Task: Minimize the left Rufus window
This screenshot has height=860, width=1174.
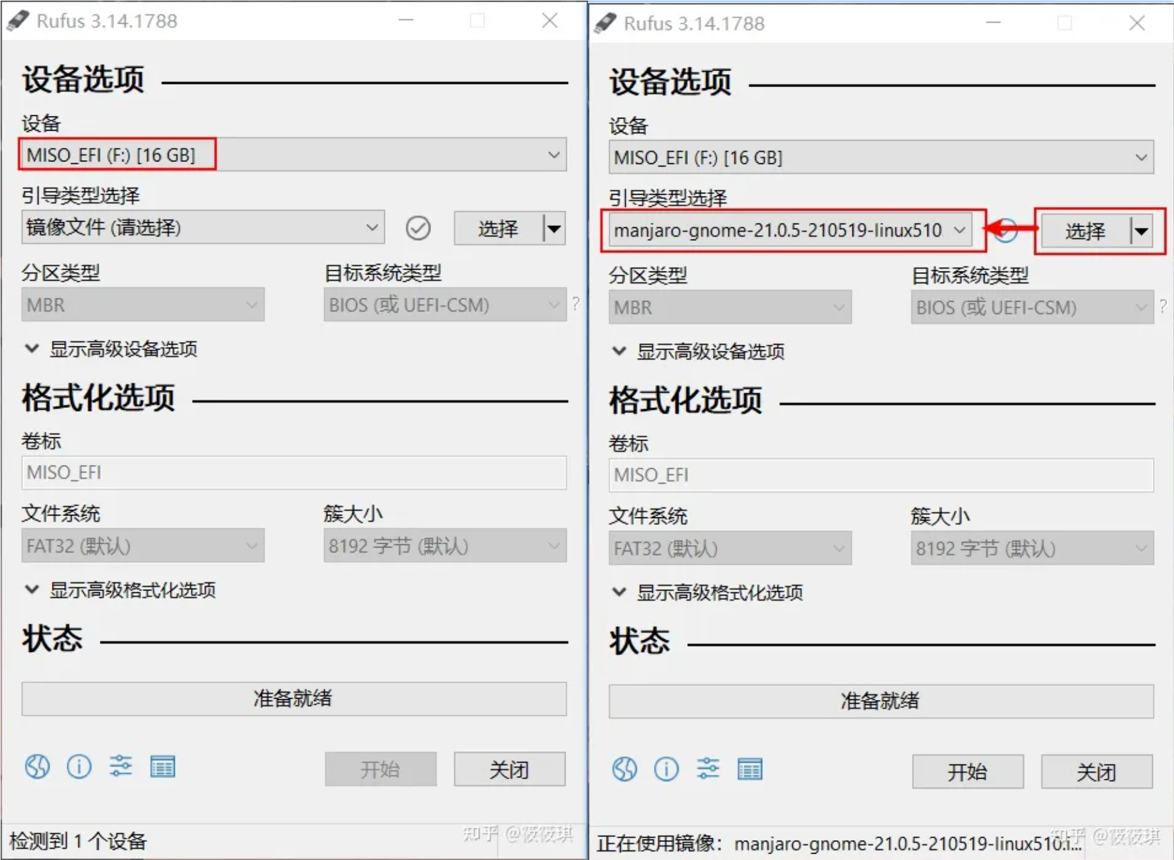Action: tap(406, 20)
